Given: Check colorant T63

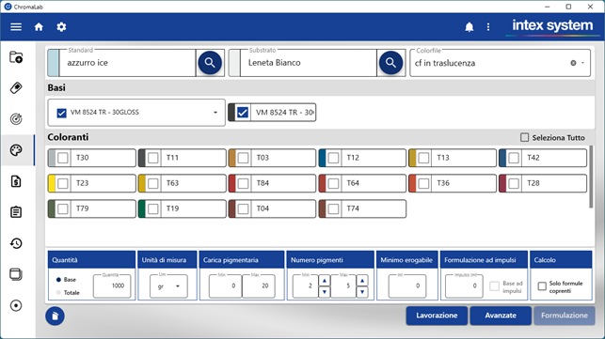Looking at the screenshot, I should point(152,183).
